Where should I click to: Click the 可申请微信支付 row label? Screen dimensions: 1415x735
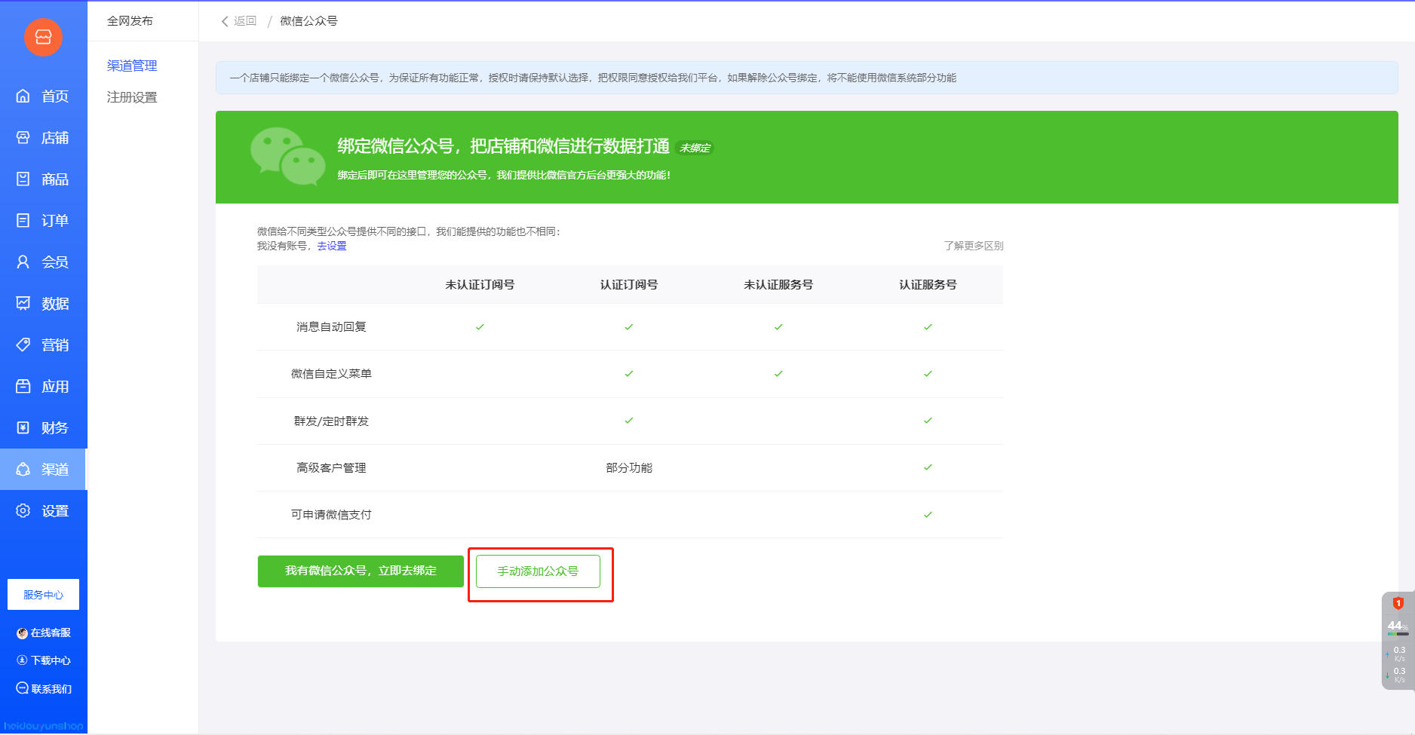[331, 515]
